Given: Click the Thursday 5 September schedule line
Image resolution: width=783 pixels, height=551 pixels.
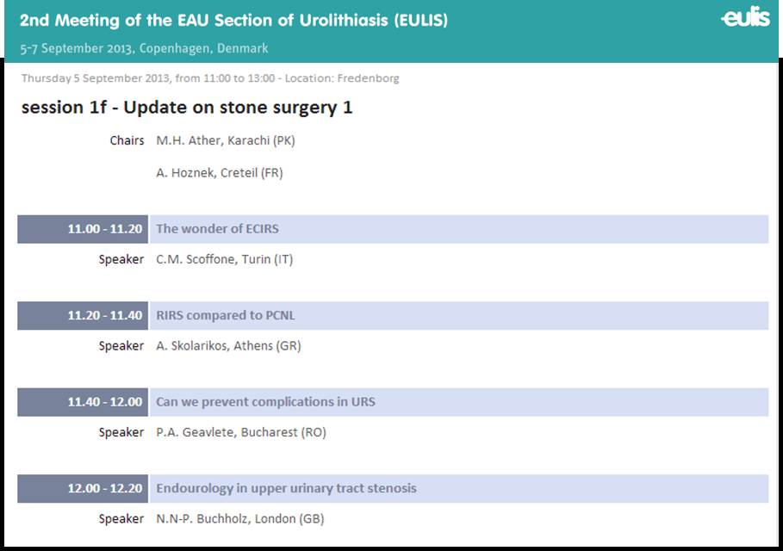Looking at the screenshot, I should coord(210,78).
